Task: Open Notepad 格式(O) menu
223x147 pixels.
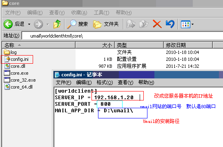Action: [105, 82]
